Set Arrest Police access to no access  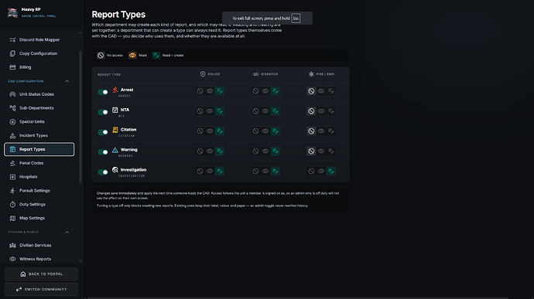click(200, 91)
